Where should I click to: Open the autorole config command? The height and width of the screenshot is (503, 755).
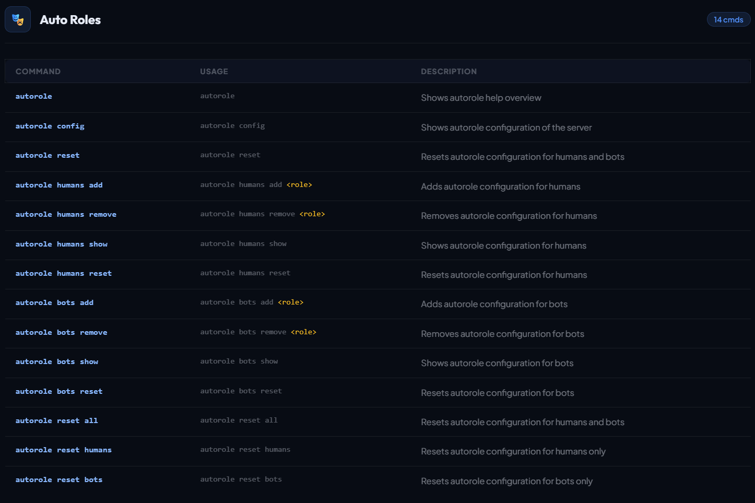point(50,126)
